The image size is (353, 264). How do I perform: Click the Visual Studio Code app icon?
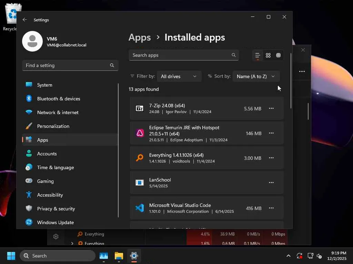click(x=140, y=208)
